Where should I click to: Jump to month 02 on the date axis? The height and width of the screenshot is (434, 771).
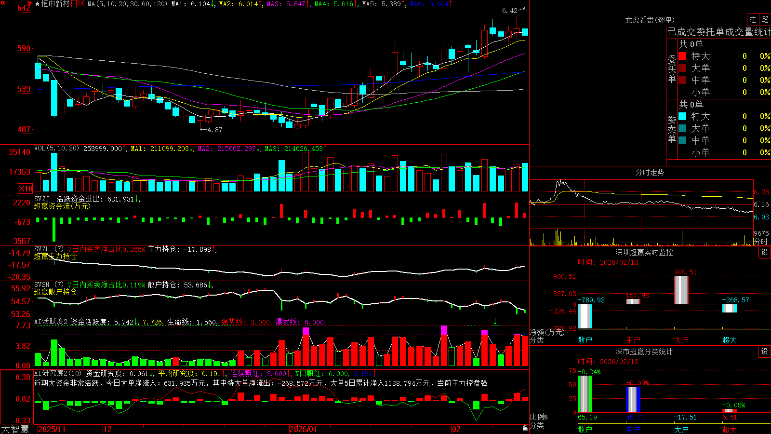tap(456, 429)
